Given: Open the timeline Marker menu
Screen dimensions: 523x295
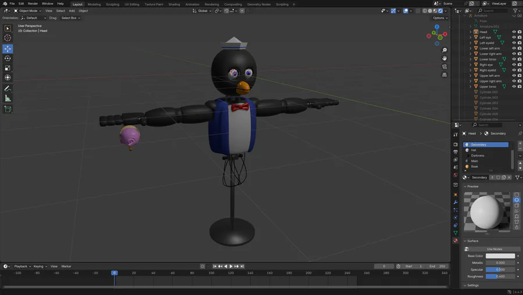Looking at the screenshot, I should click(66, 267).
